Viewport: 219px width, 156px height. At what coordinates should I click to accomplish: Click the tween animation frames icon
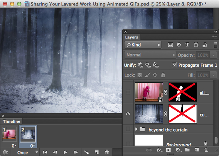(87, 152)
